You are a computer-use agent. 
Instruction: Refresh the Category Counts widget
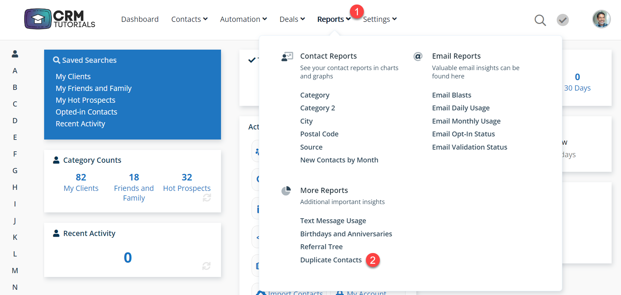tap(207, 197)
